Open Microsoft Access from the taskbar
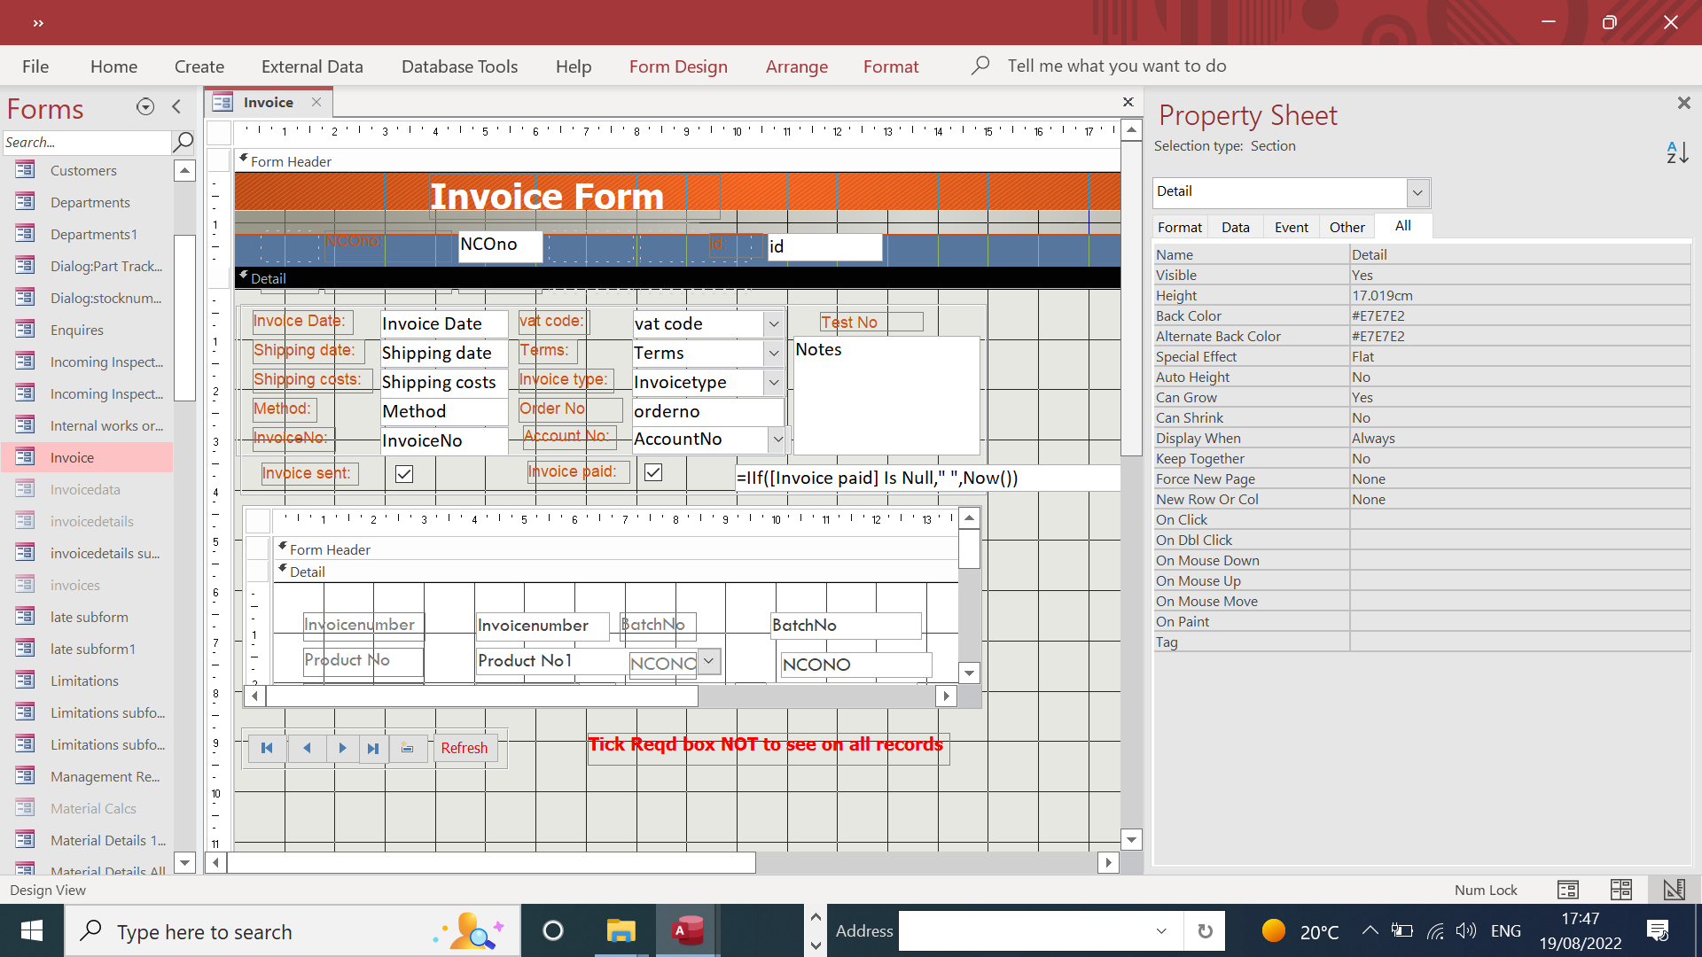Image resolution: width=1702 pixels, height=957 pixels. coord(687,931)
